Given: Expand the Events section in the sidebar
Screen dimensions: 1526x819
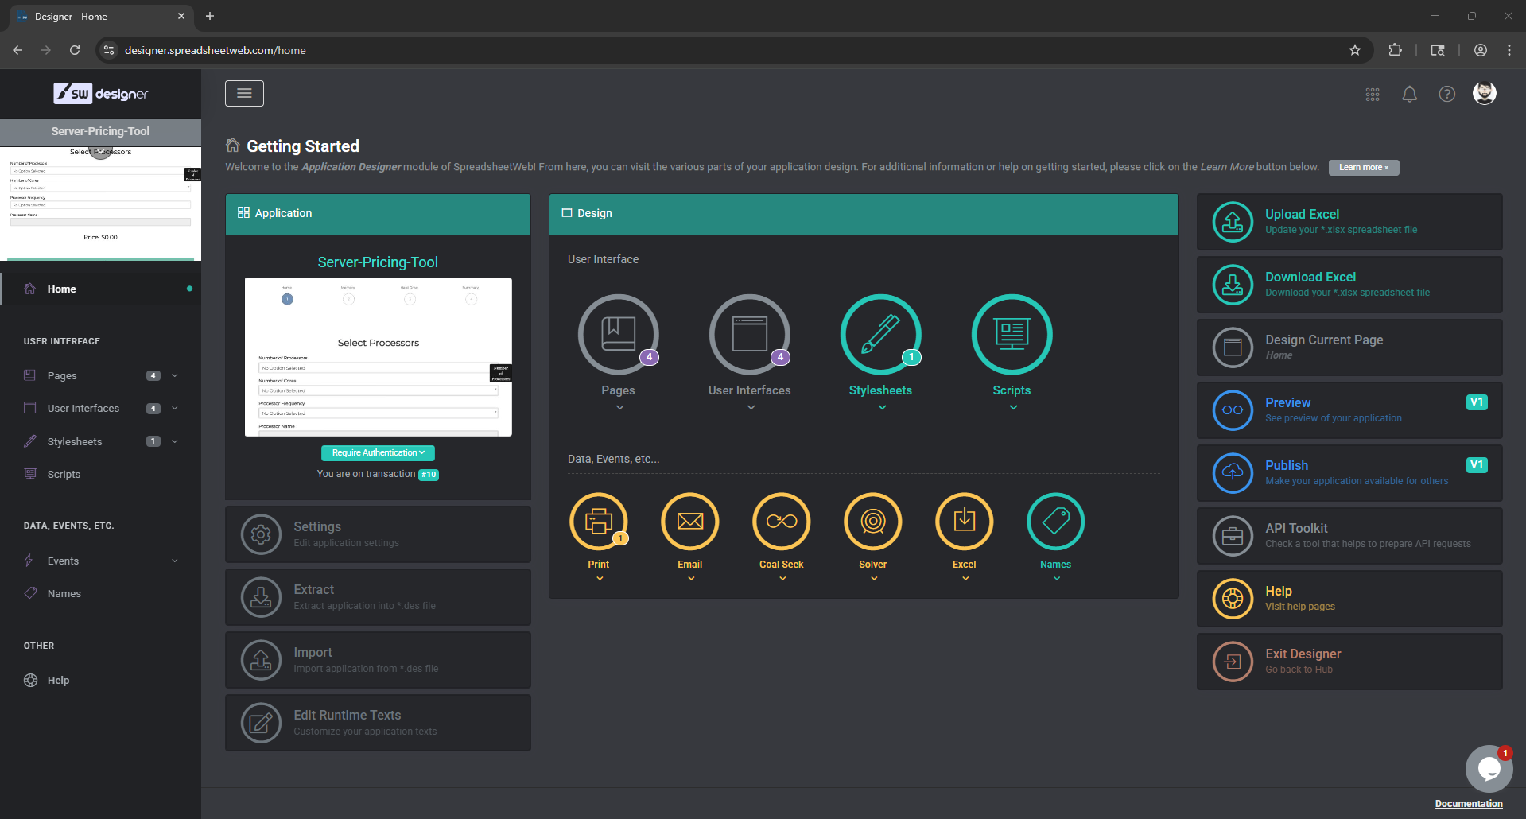Looking at the screenshot, I should pos(174,561).
